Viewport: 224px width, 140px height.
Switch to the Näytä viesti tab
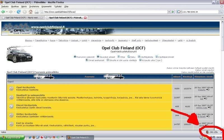coord(22,18)
